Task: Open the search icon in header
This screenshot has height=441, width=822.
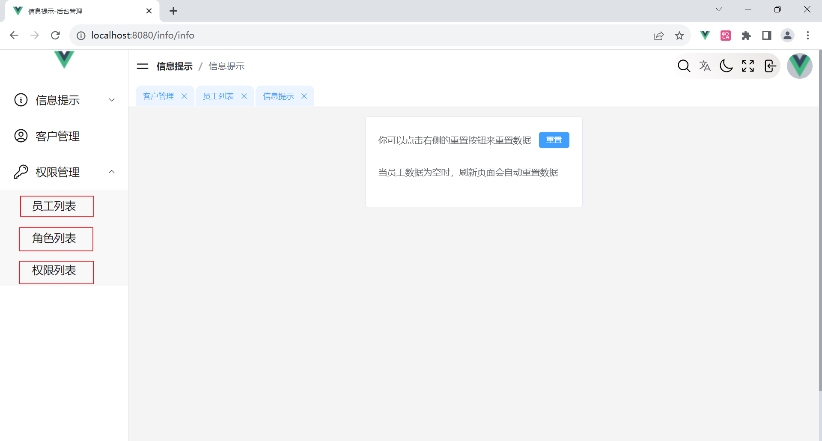Action: [684, 66]
